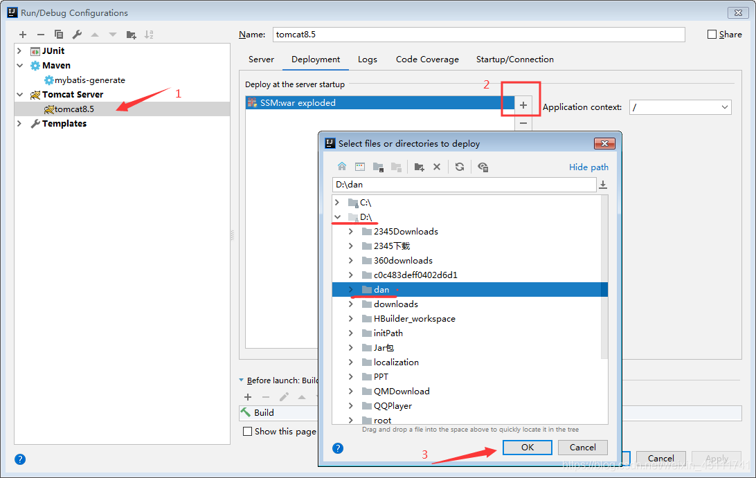Image resolution: width=756 pixels, height=478 pixels.
Task: Switch to Code Coverage tab
Action: click(427, 59)
